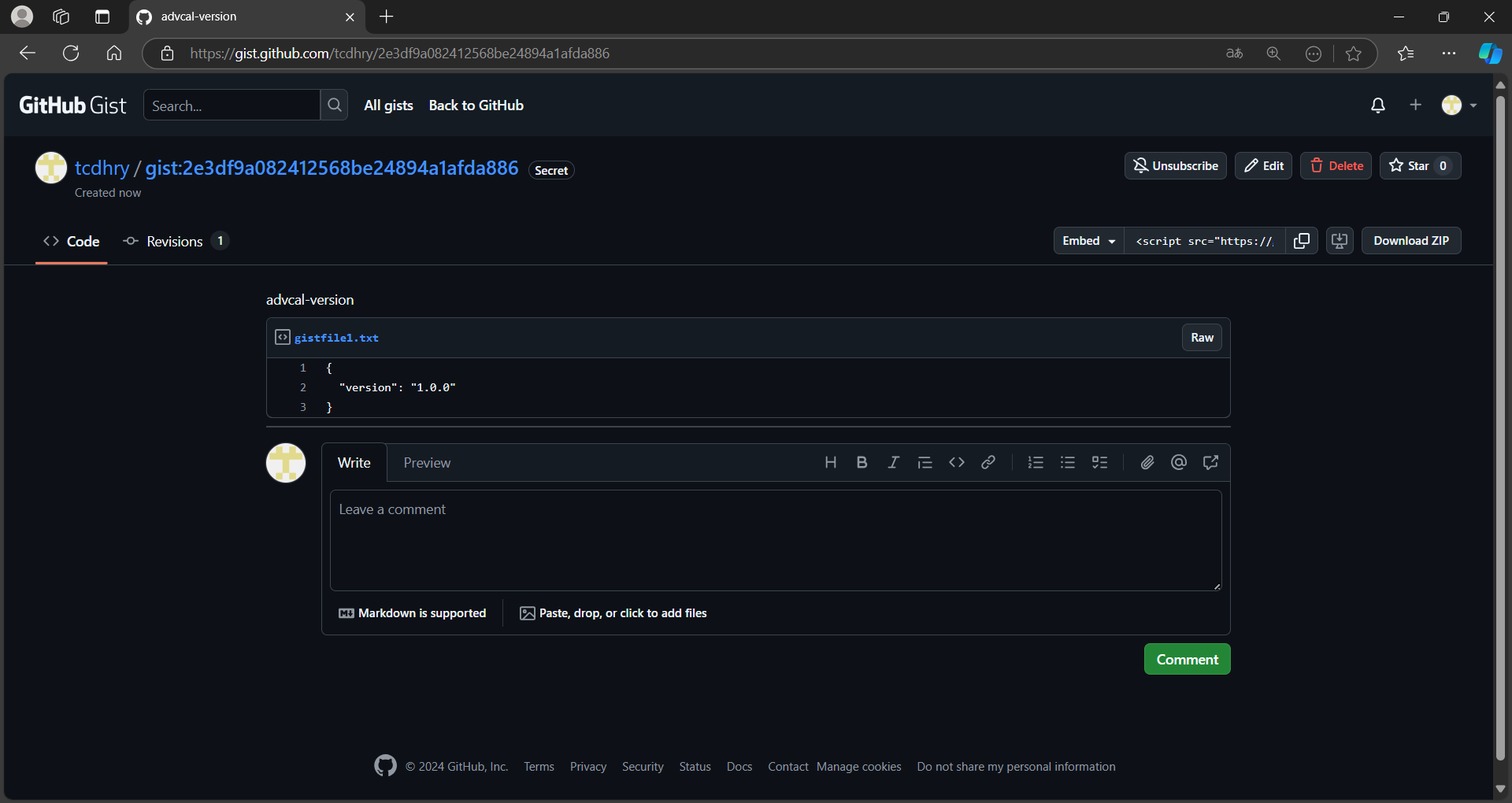
Task: Edit this gist
Action: click(1263, 166)
